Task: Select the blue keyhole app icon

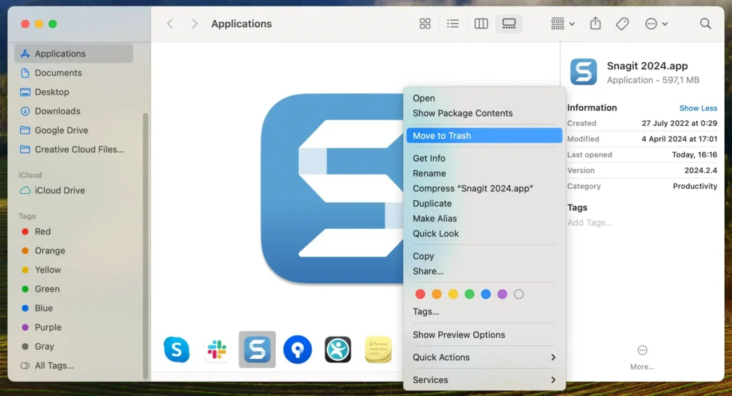Action: (297, 350)
